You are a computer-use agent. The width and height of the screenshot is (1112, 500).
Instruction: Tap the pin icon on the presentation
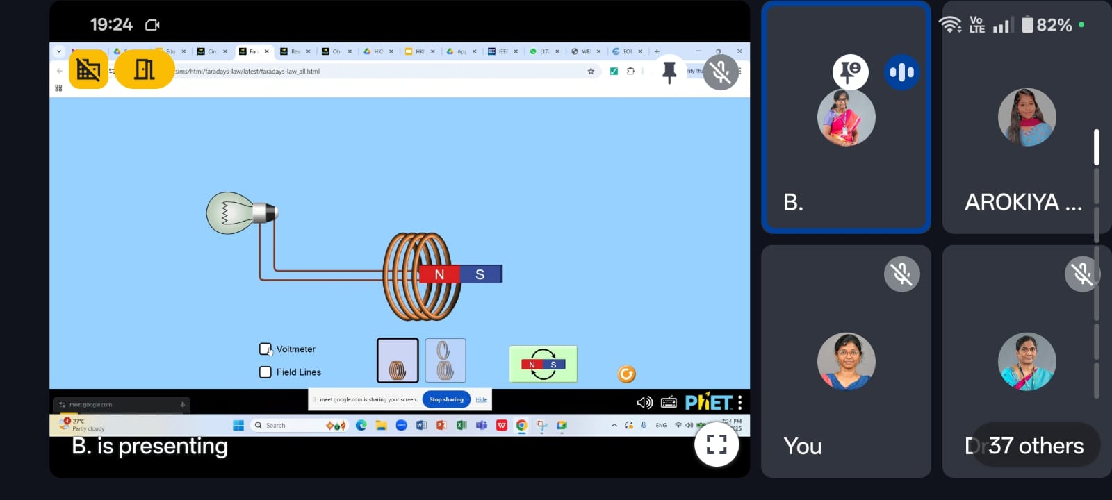(669, 72)
